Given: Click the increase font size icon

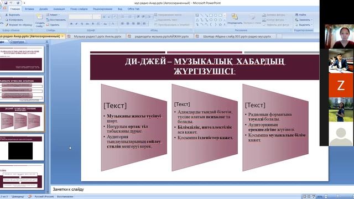Looking at the screenshot, I should (104, 17).
